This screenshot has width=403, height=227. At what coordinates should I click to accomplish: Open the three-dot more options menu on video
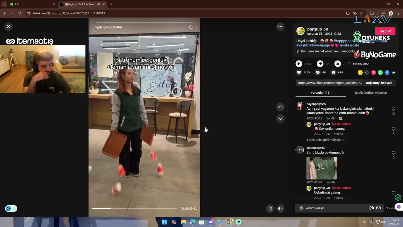(280, 27)
